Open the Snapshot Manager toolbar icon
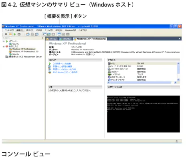This screenshot has width=186, height=157. (x=37, y=34)
